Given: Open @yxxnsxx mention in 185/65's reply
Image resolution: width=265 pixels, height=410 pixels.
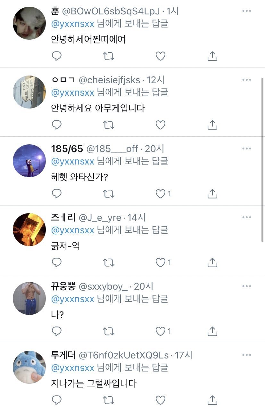Looking at the screenshot, I should point(73,161).
